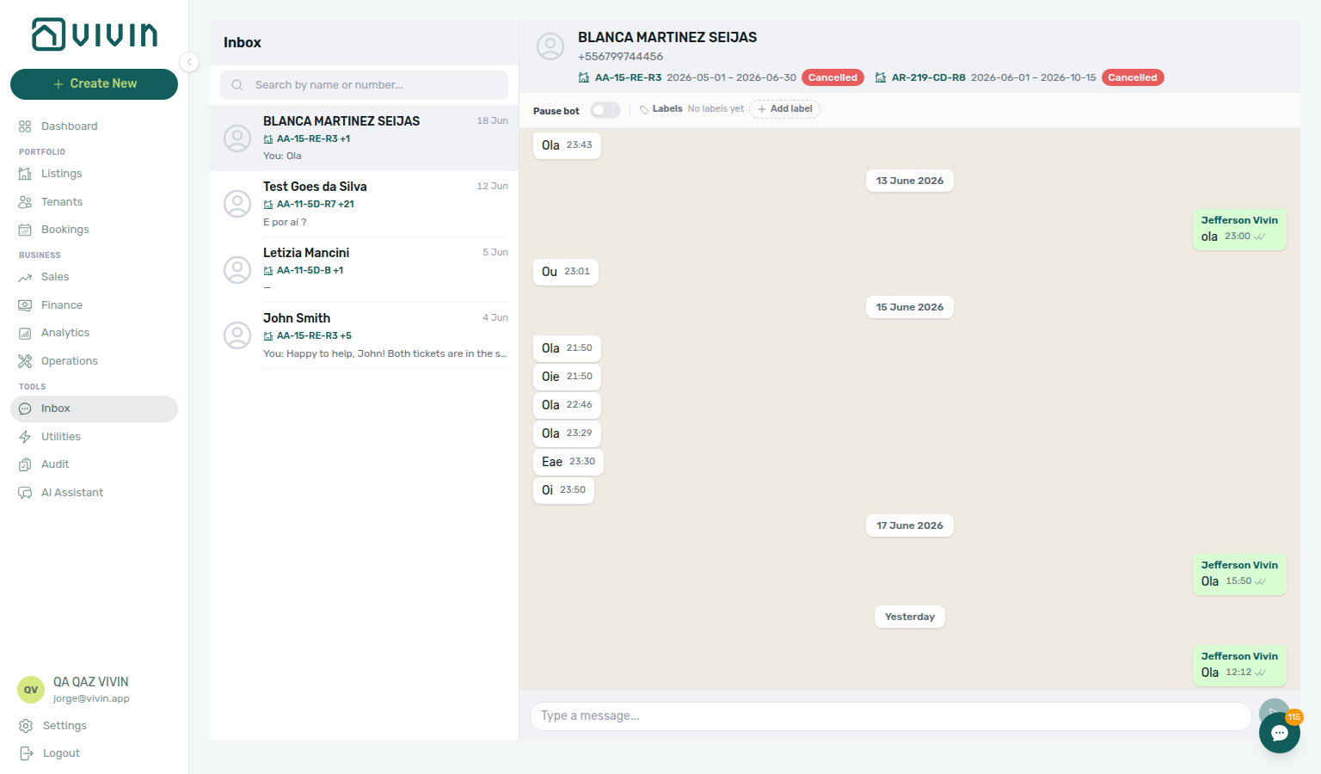
Task: Toggle the Pause bot switch
Action: 605,110
